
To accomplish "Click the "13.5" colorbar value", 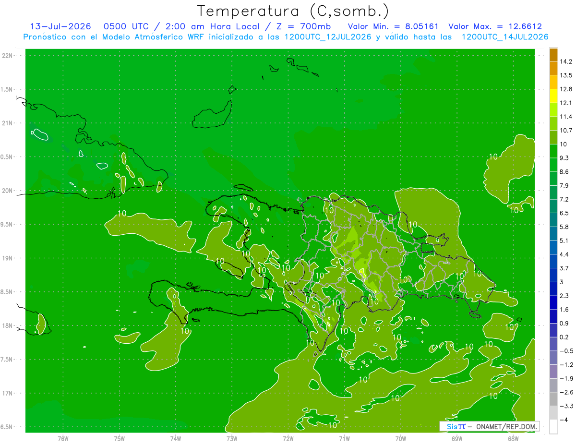I will [565, 75].
